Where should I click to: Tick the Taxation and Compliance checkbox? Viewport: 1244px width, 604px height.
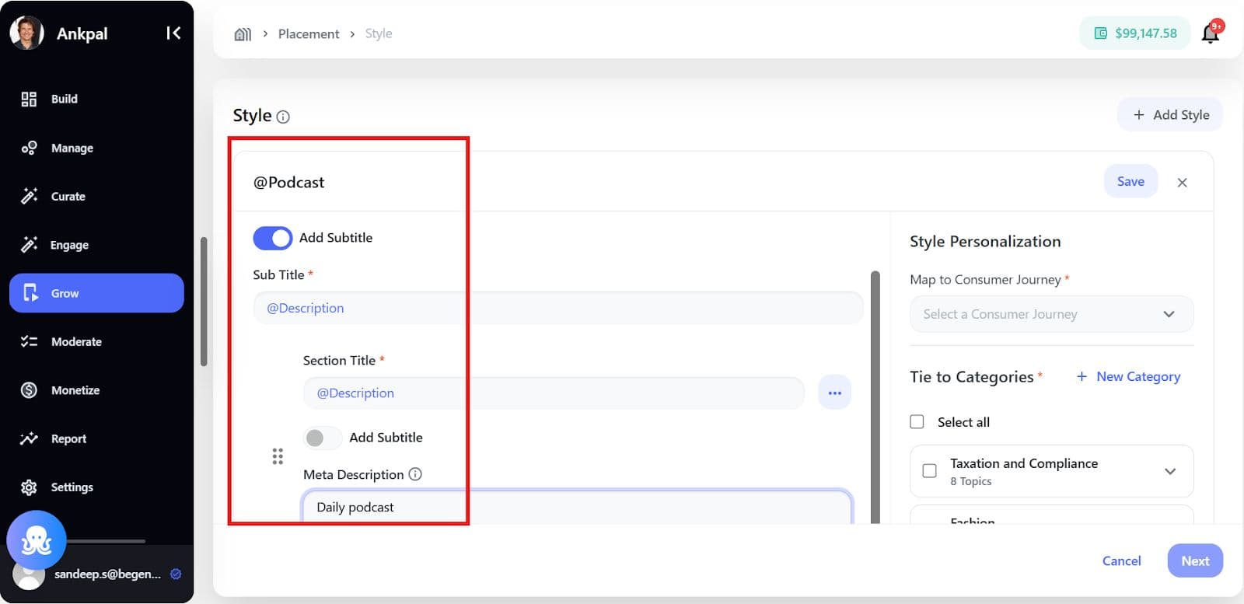[929, 471]
